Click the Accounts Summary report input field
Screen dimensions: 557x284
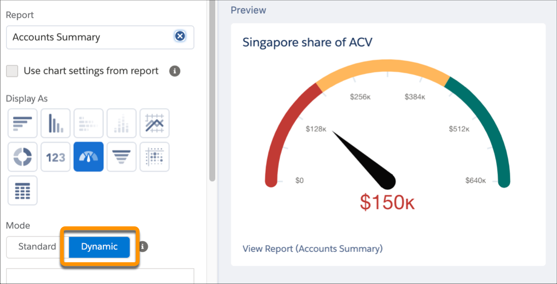tap(91, 37)
